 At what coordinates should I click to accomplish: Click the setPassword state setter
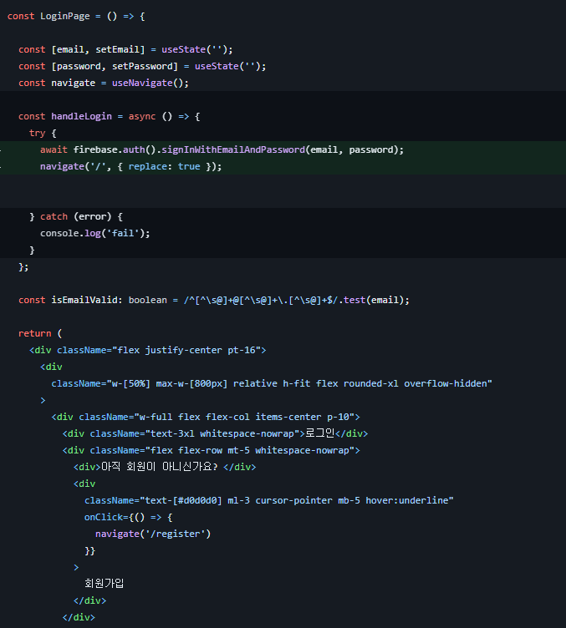tap(142, 67)
